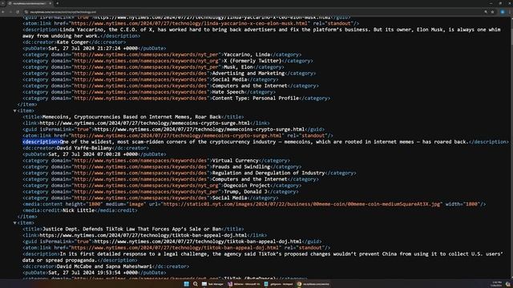Click the 'Musk, Elon' category text
Image resolution: width=513 pixels, height=288 pixels.
point(238,67)
